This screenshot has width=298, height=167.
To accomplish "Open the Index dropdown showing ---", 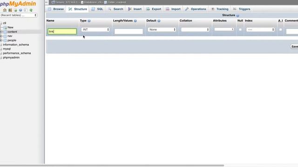I will pos(260,30).
